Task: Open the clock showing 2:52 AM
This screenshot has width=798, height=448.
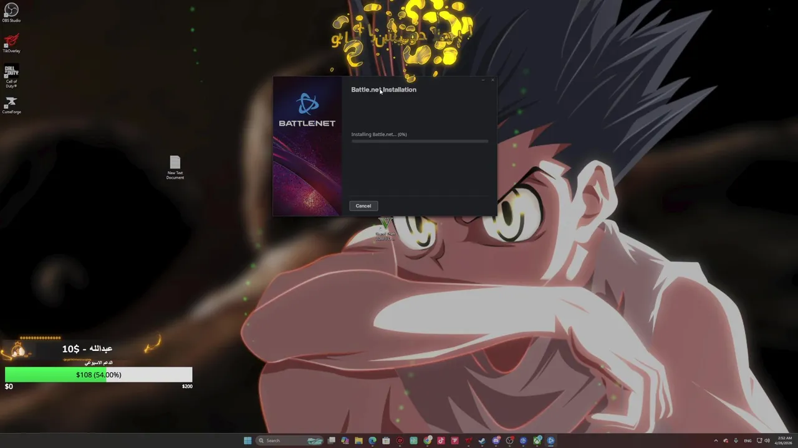Action: (x=785, y=441)
